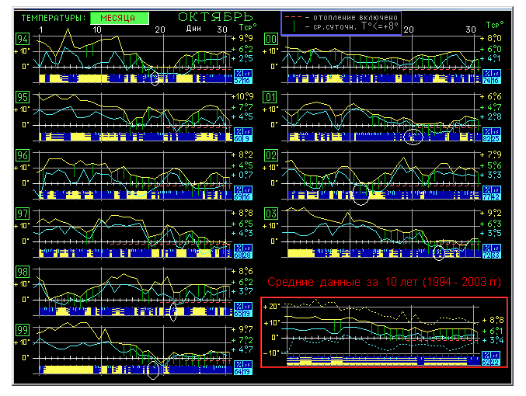Click the cloudiness bar in the 10-year average chart
This screenshot has width=526, height=396.
(x=384, y=361)
